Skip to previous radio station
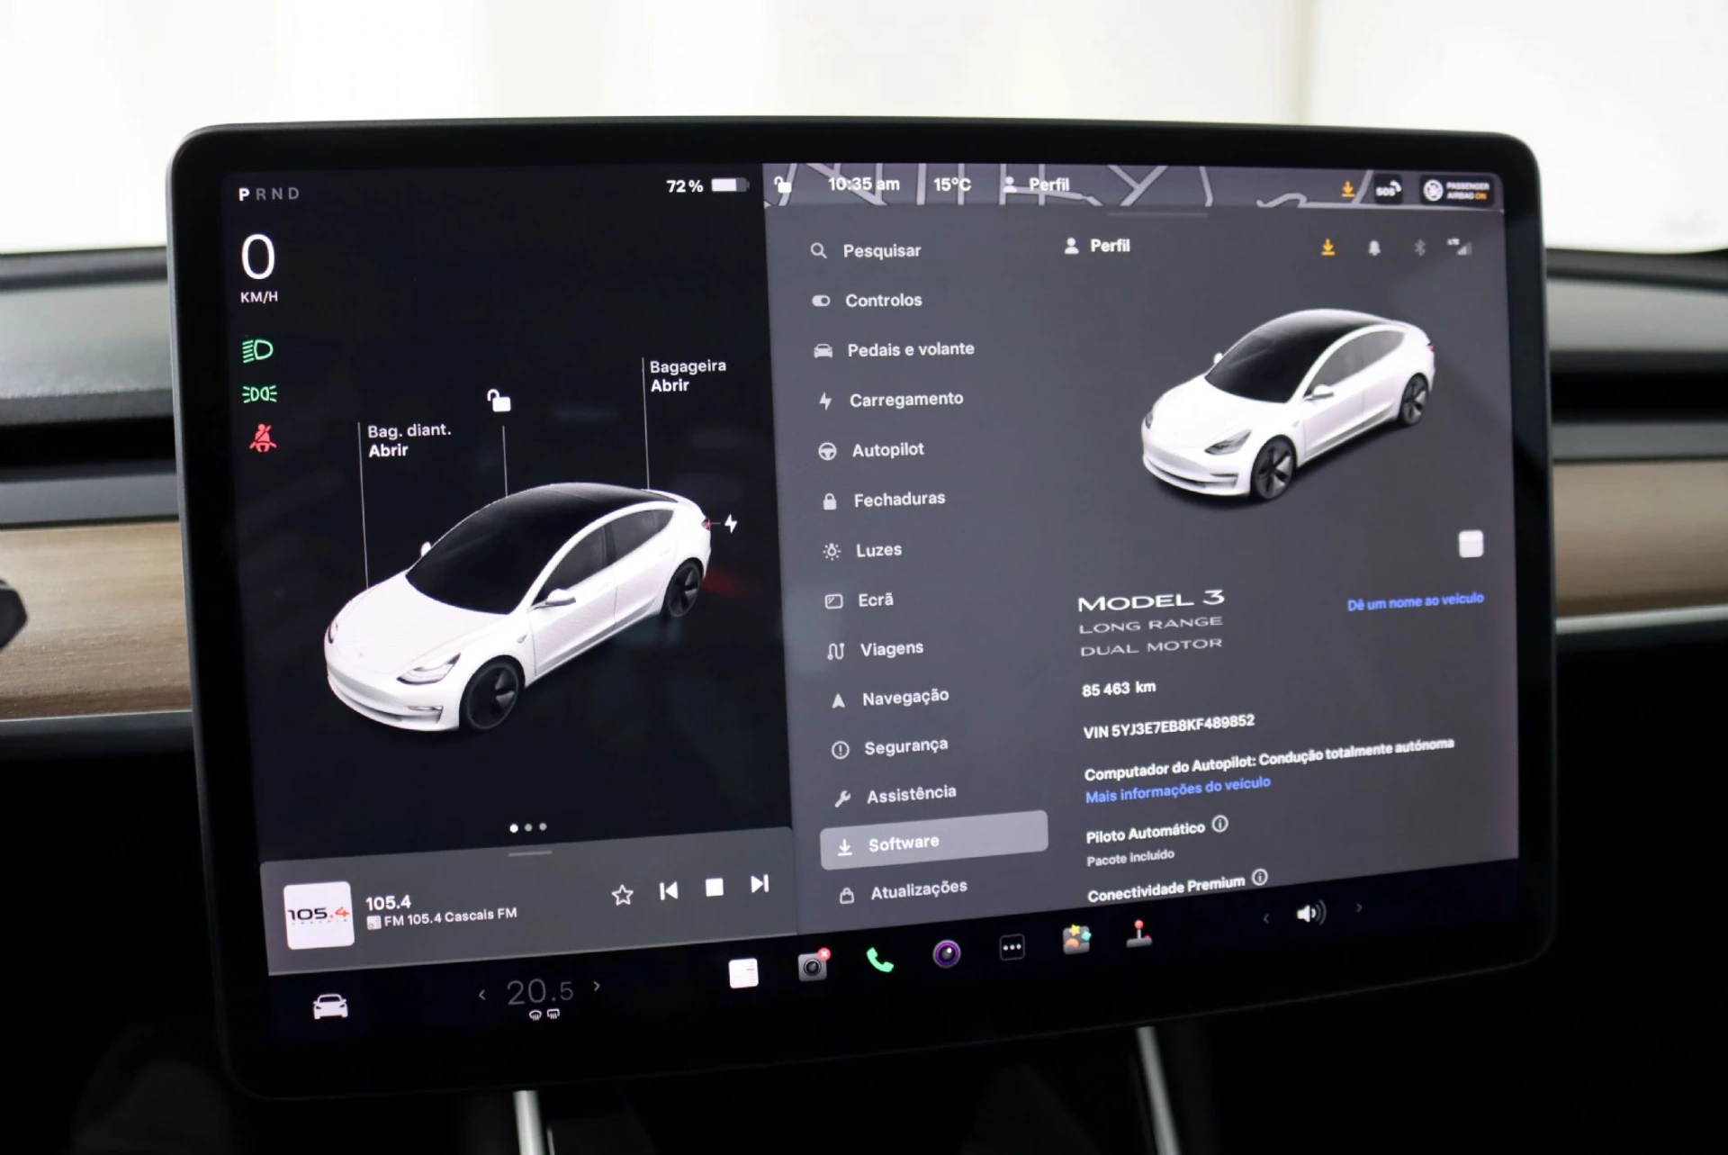The width and height of the screenshot is (1728, 1155). click(669, 891)
